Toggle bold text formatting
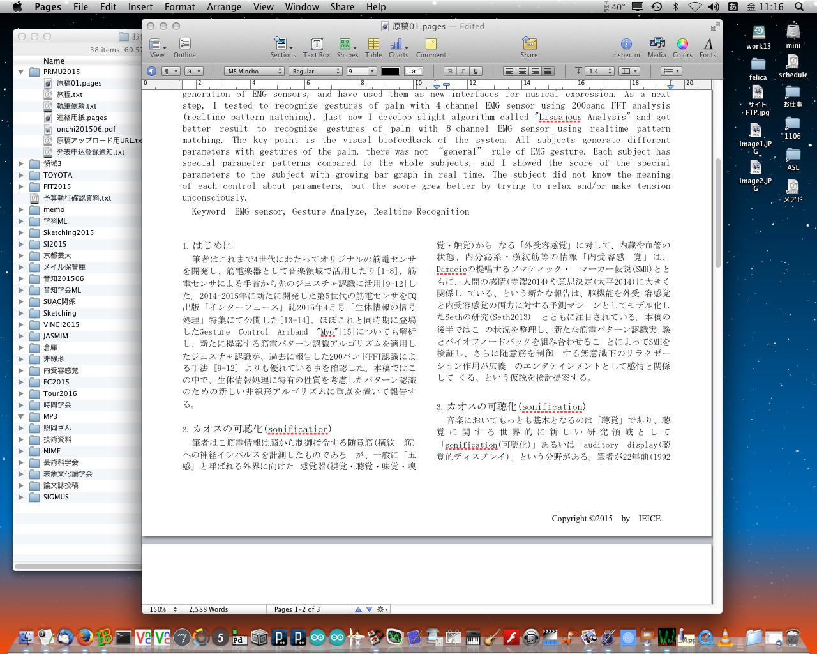The width and height of the screenshot is (817, 654). click(x=450, y=72)
